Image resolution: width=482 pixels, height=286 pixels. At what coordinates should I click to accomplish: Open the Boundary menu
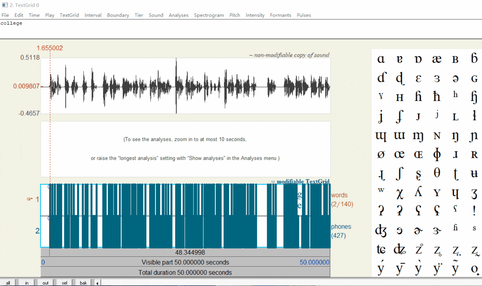(x=118, y=15)
